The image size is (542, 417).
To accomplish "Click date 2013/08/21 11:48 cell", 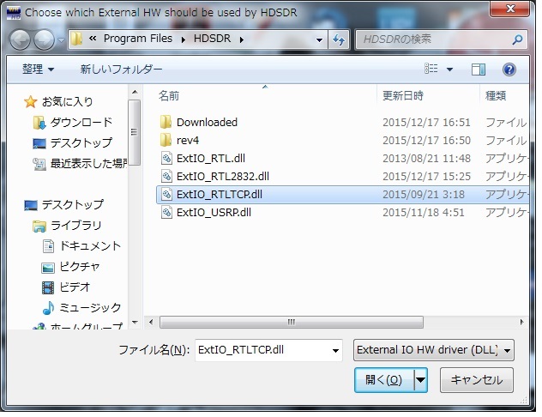I will click(426, 159).
